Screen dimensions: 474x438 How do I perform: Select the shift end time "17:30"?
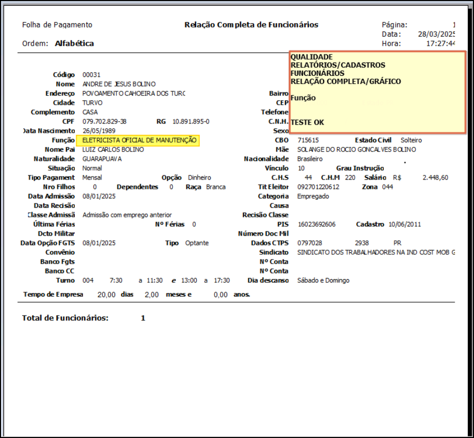point(222,281)
